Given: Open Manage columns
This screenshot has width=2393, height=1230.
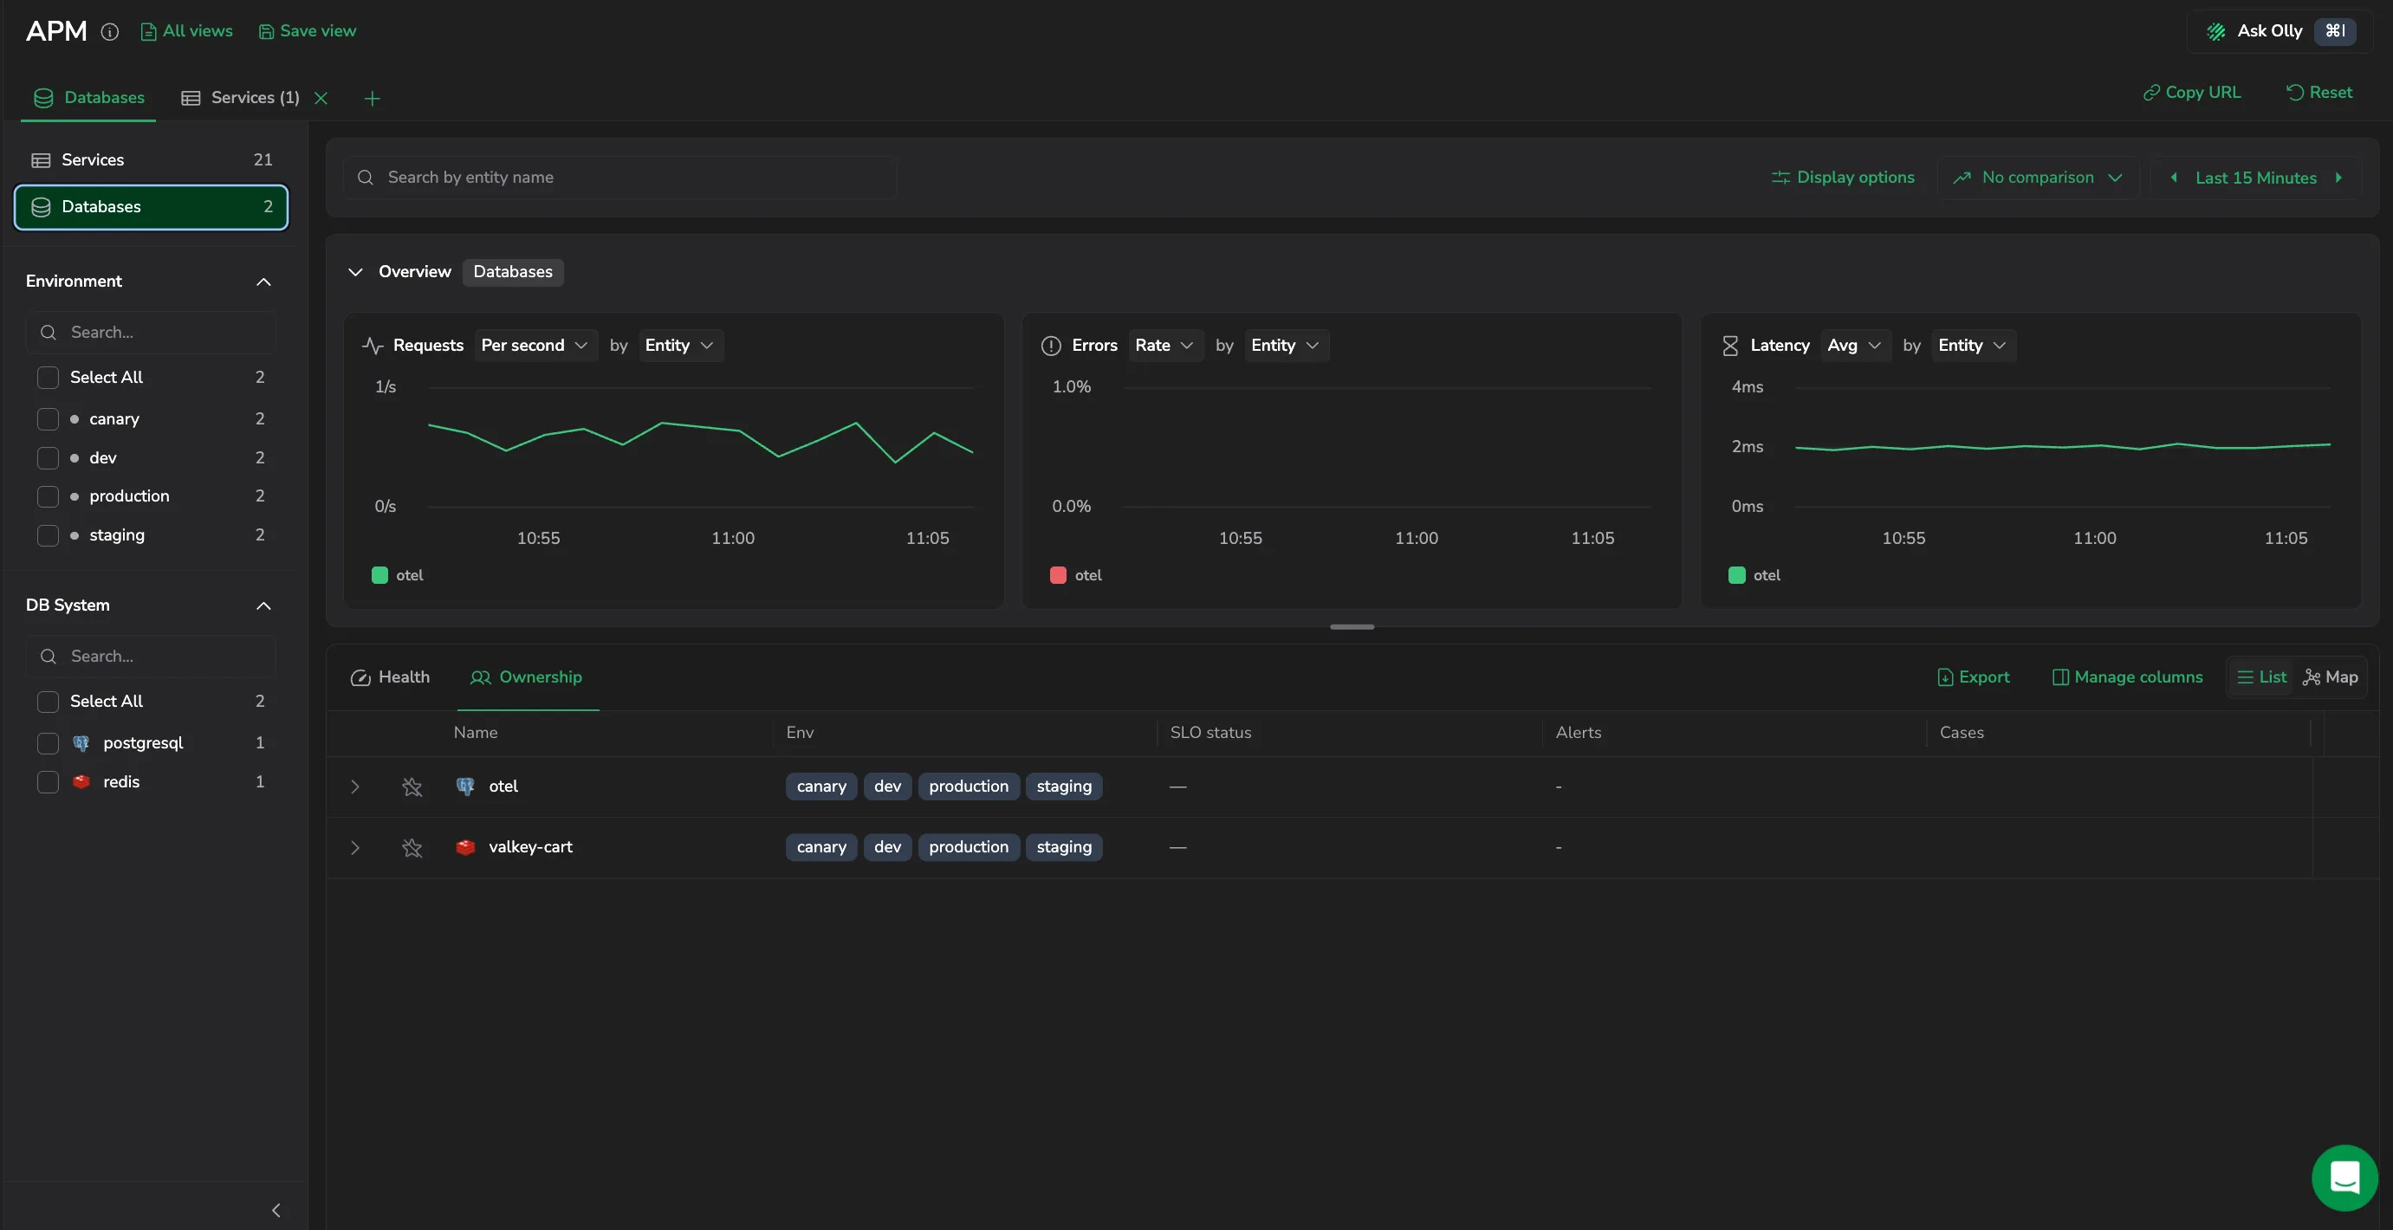Looking at the screenshot, I should click(x=2127, y=677).
